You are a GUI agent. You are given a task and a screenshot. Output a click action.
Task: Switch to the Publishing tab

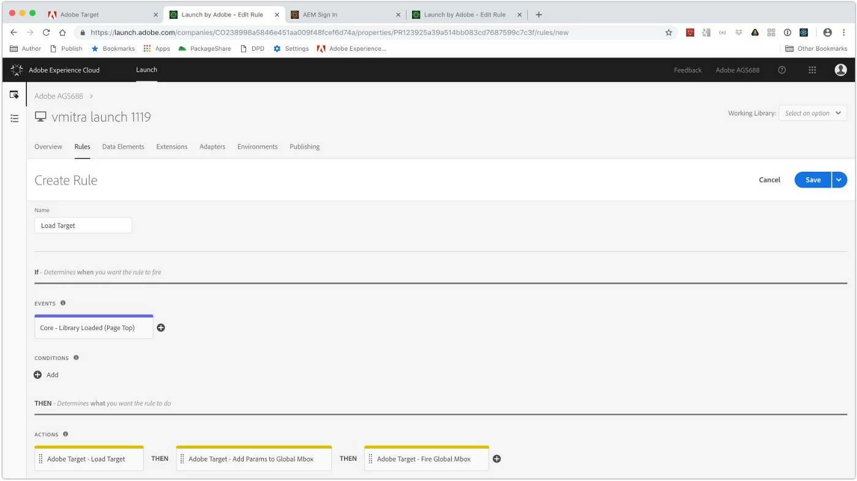click(305, 147)
